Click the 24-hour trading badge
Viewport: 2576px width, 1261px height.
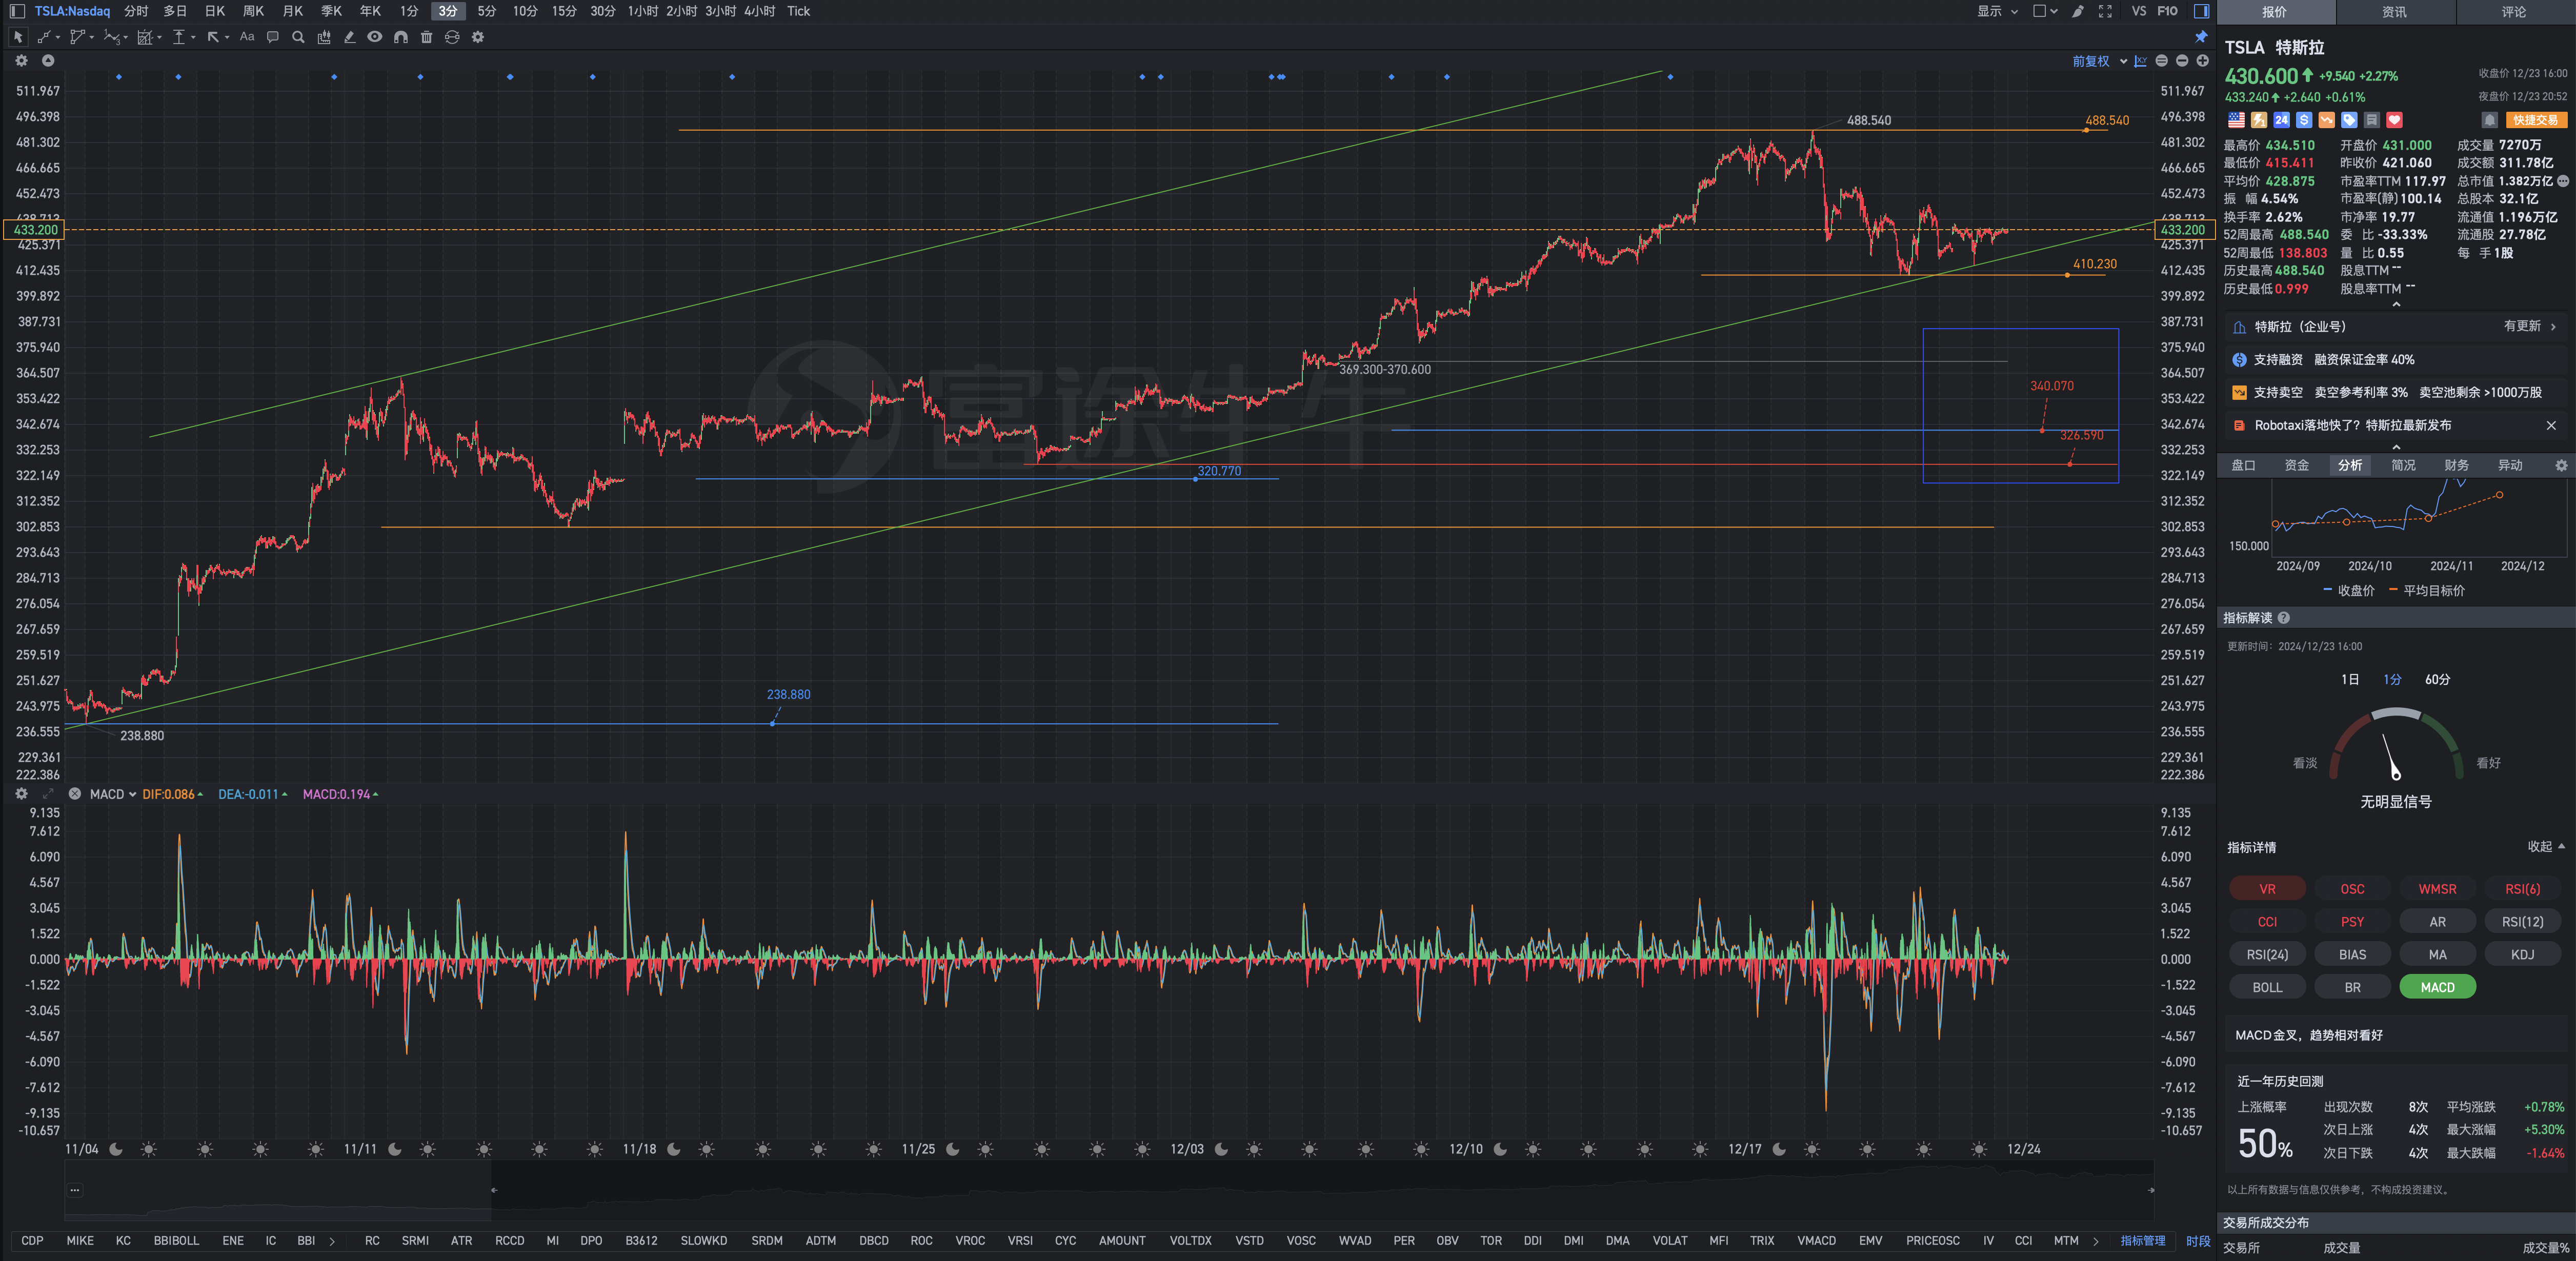[2281, 120]
